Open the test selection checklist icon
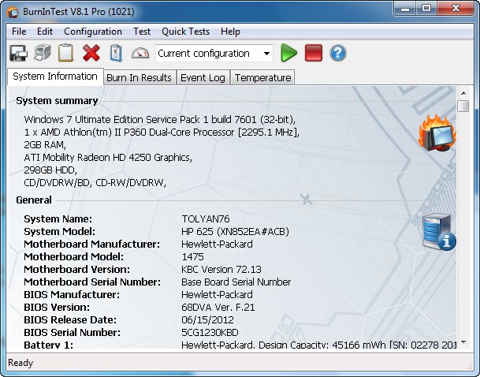The height and width of the screenshot is (377, 480). click(116, 54)
